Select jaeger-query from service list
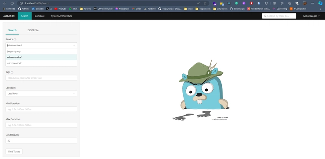This screenshot has width=325, height=159. point(41,52)
